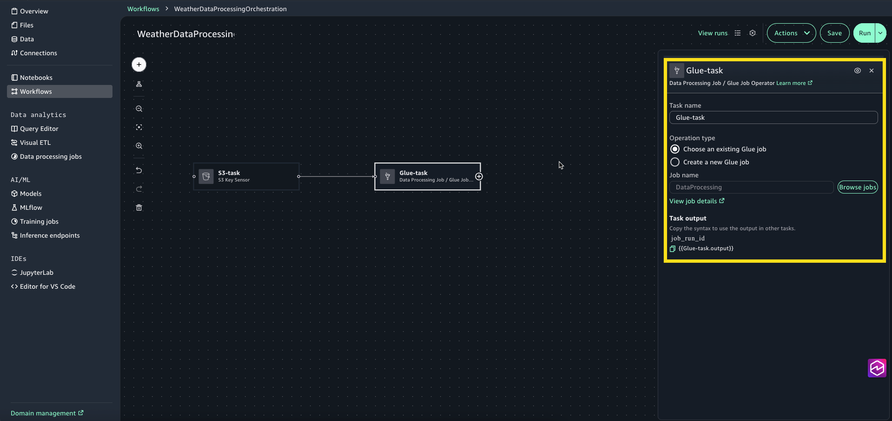Open Query Editor in sidebar
The height and width of the screenshot is (421, 892).
tap(39, 129)
